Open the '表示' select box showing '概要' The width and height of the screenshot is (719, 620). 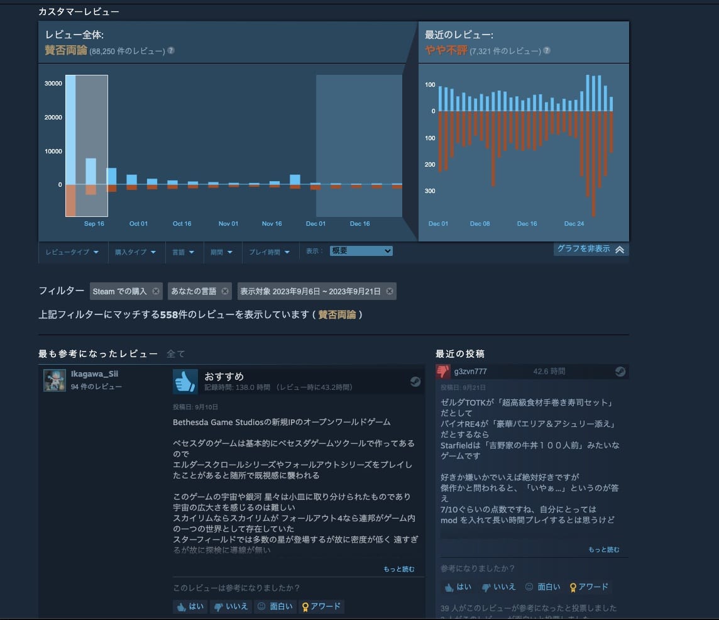point(361,251)
